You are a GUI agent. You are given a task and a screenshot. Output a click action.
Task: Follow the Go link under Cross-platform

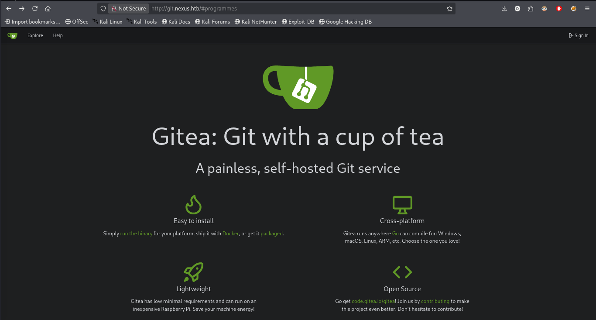[x=396, y=234]
